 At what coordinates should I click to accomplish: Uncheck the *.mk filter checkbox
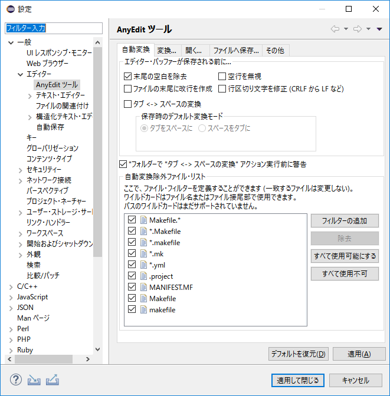point(132,253)
